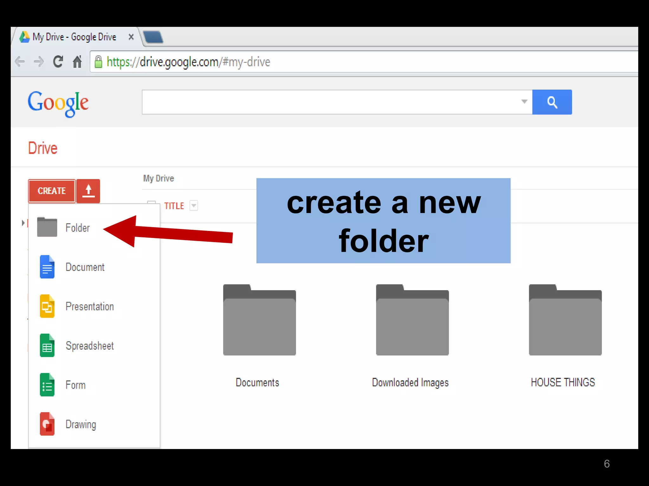Choose Presentation from the Create menu
Screen dimensions: 649x486
click(94, 306)
